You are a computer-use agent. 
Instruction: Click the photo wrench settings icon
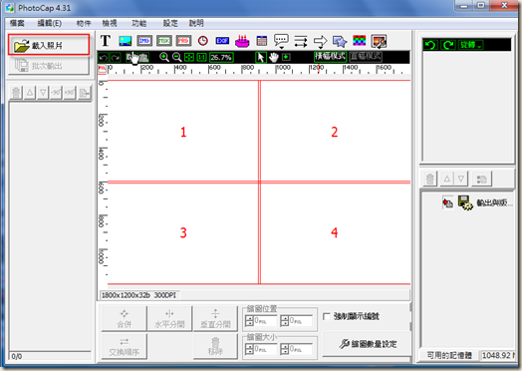click(x=379, y=41)
